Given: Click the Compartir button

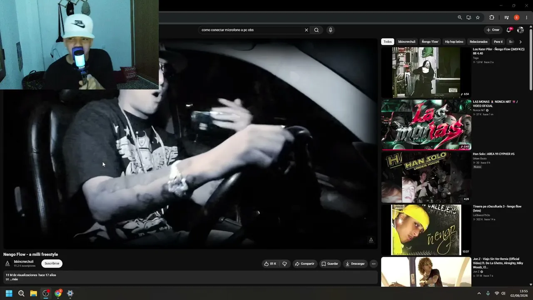Looking at the screenshot, I should click(x=304, y=264).
